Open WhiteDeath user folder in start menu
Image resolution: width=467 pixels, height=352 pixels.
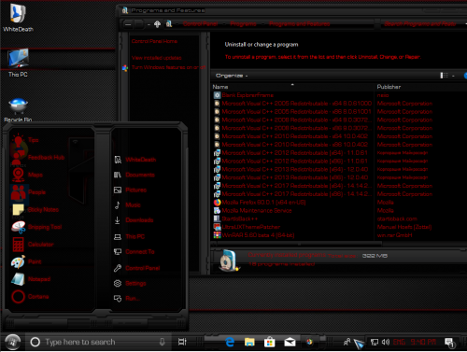click(134, 160)
